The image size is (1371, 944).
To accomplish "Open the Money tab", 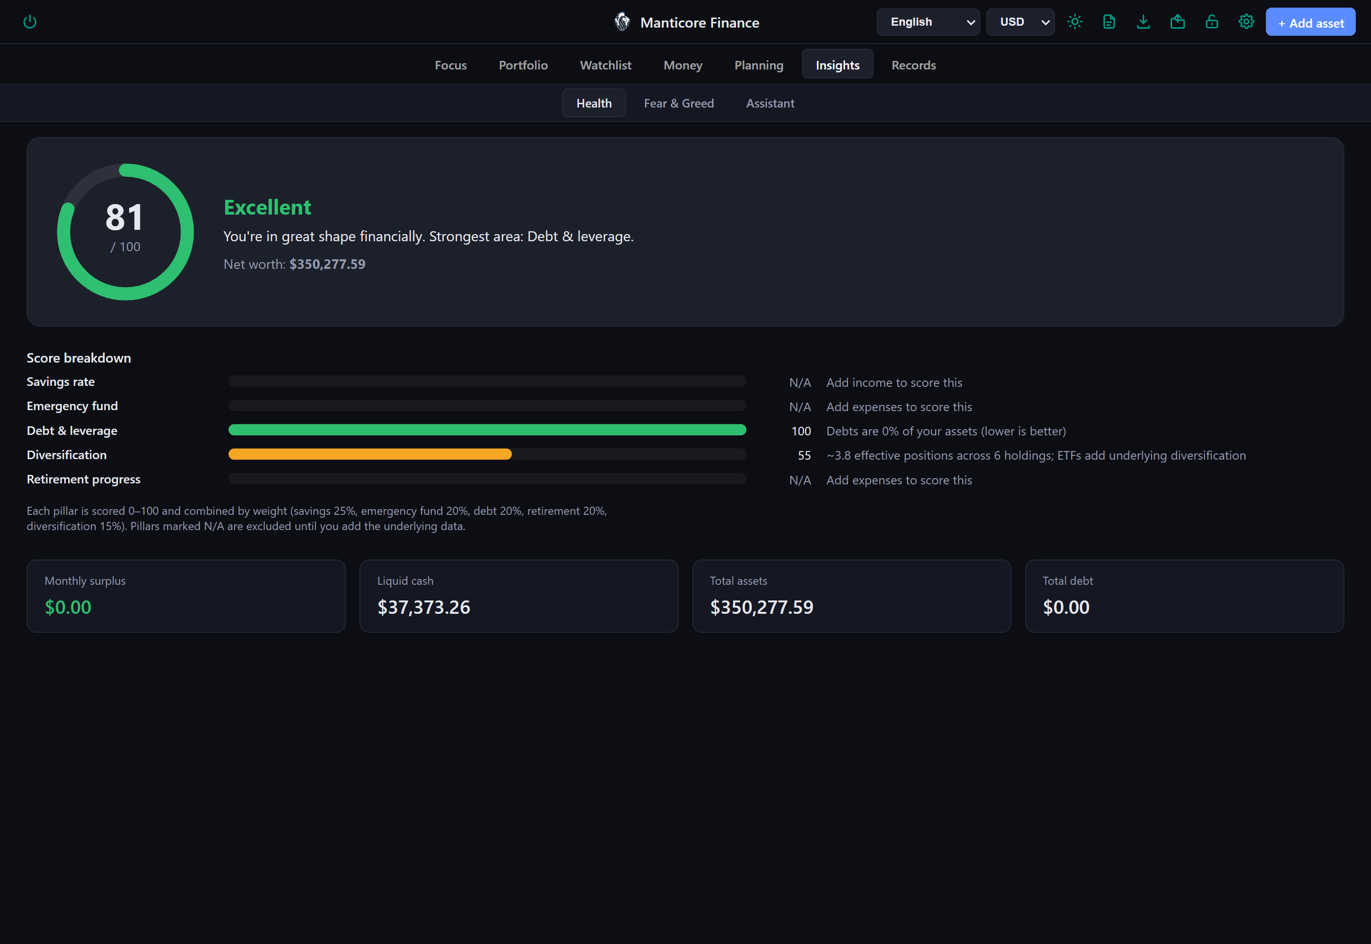I will click(683, 65).
